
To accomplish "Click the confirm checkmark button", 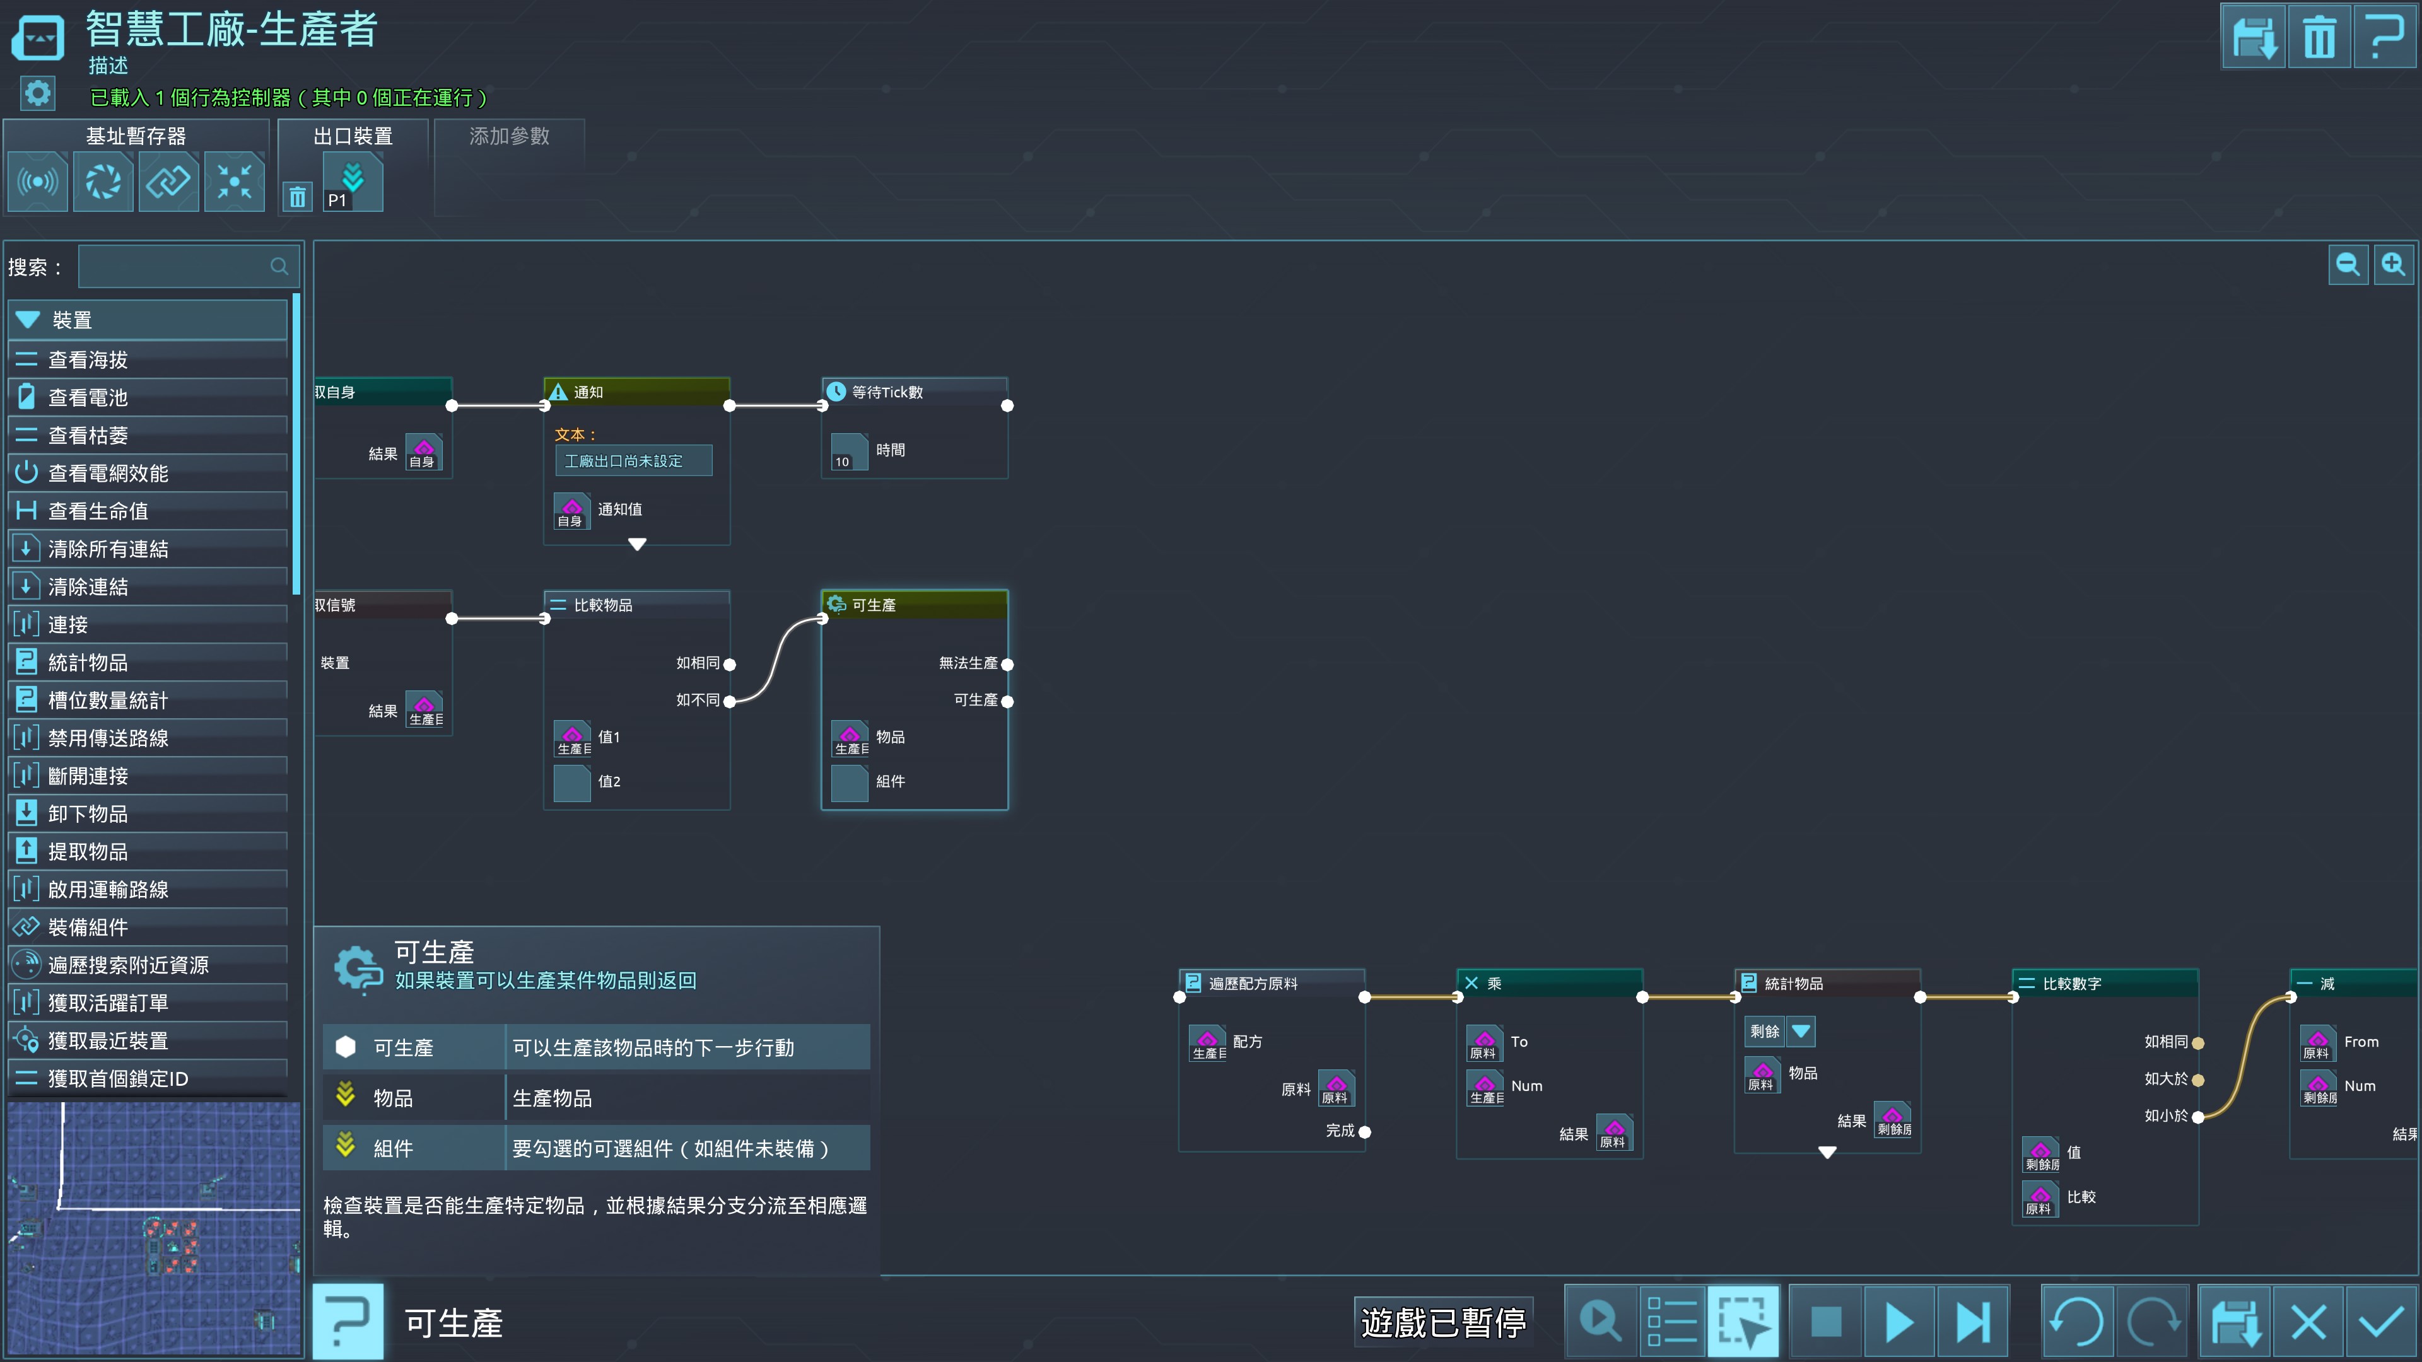I will [x=2380, y=1322].
